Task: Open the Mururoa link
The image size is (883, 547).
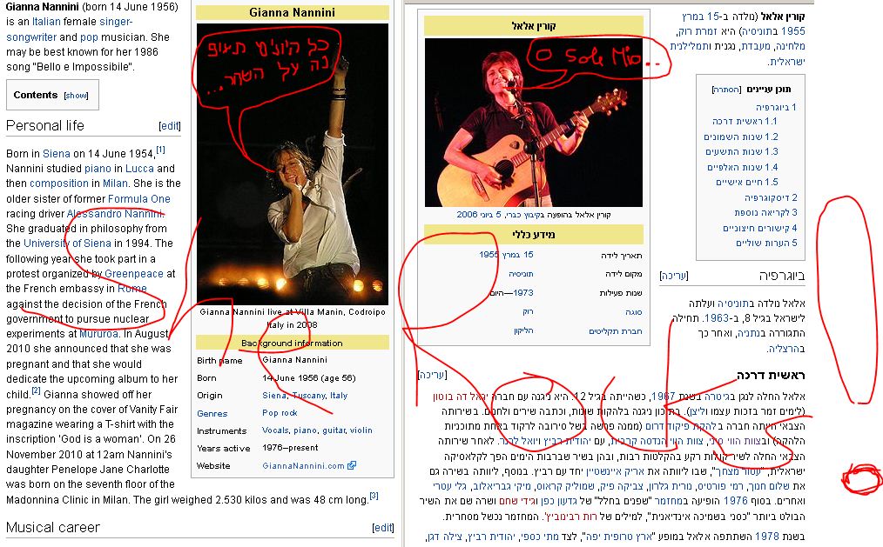Action: 98,333
